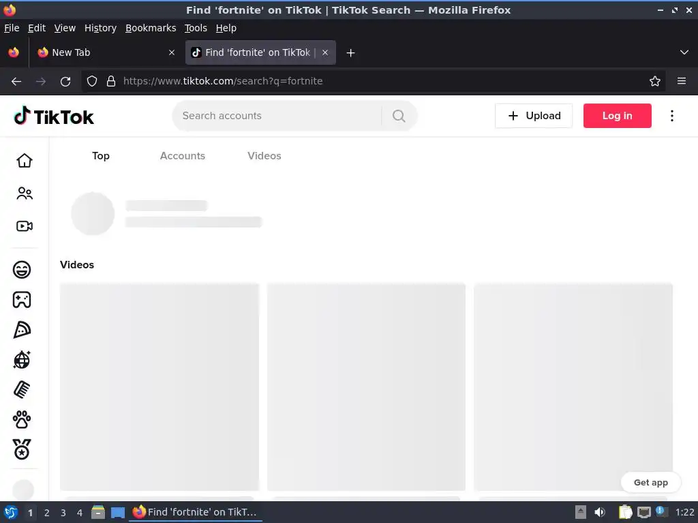Select the Beauty comb category icon
698x523 pixels.
tap(22, 390)
